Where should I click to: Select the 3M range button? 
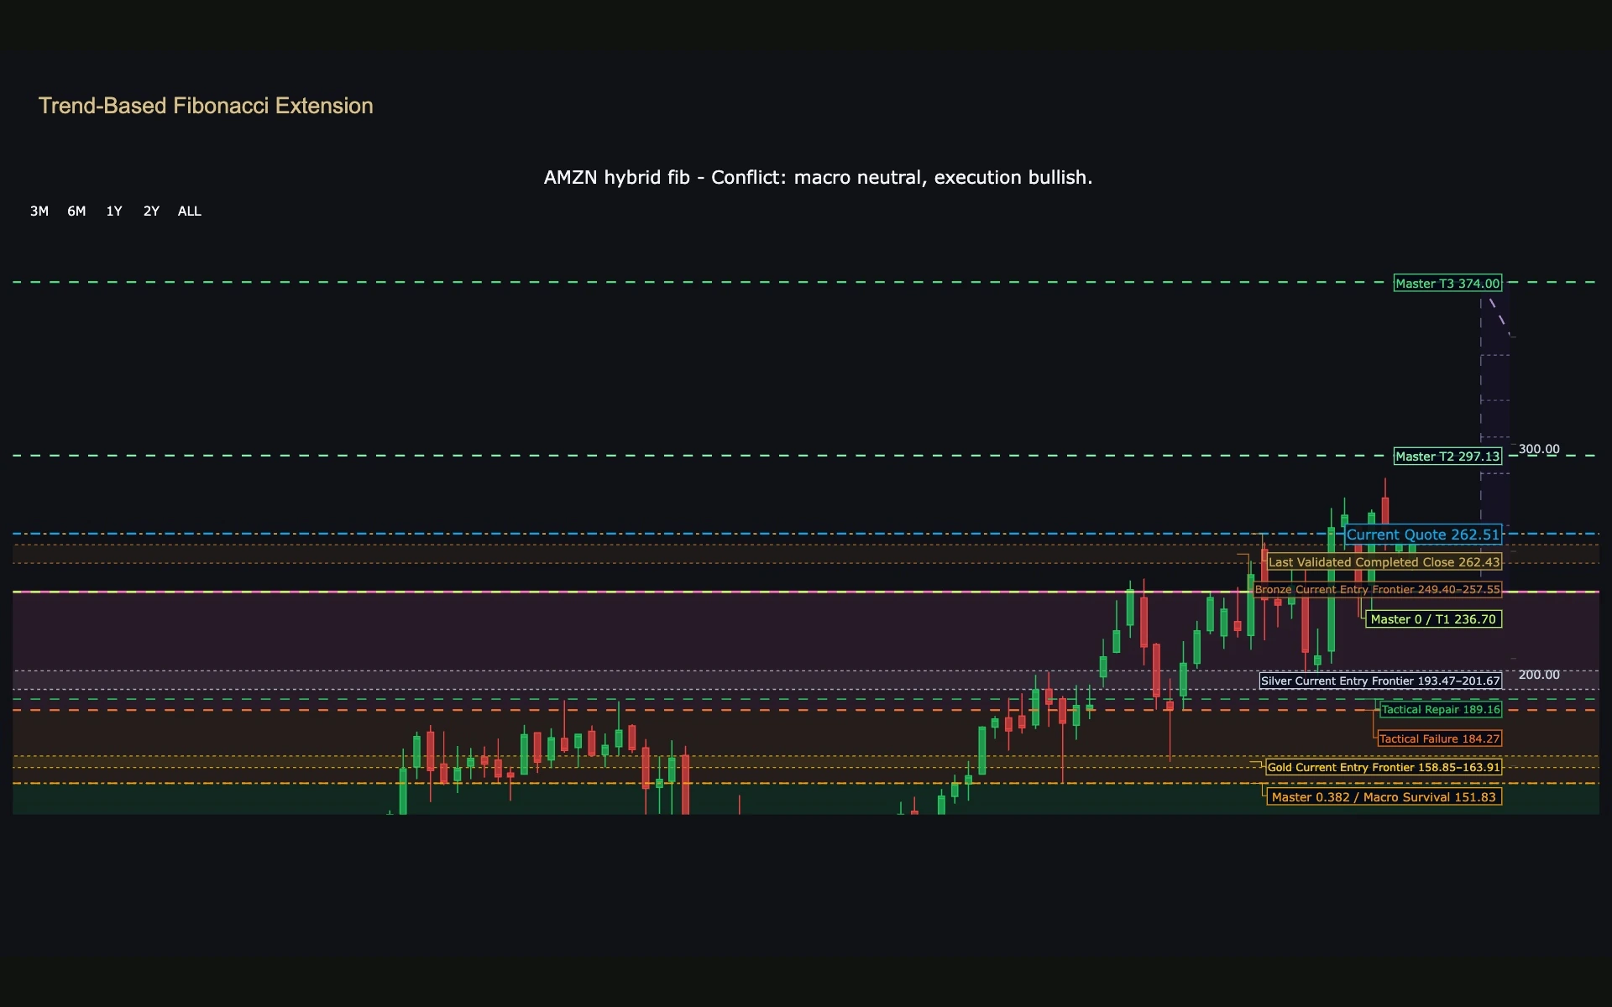tap(39, 211)
